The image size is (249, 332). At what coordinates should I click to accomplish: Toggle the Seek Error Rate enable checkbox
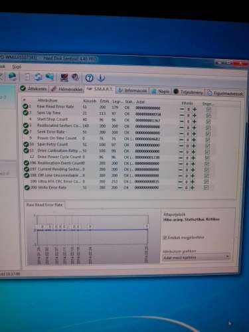point(208,134)
